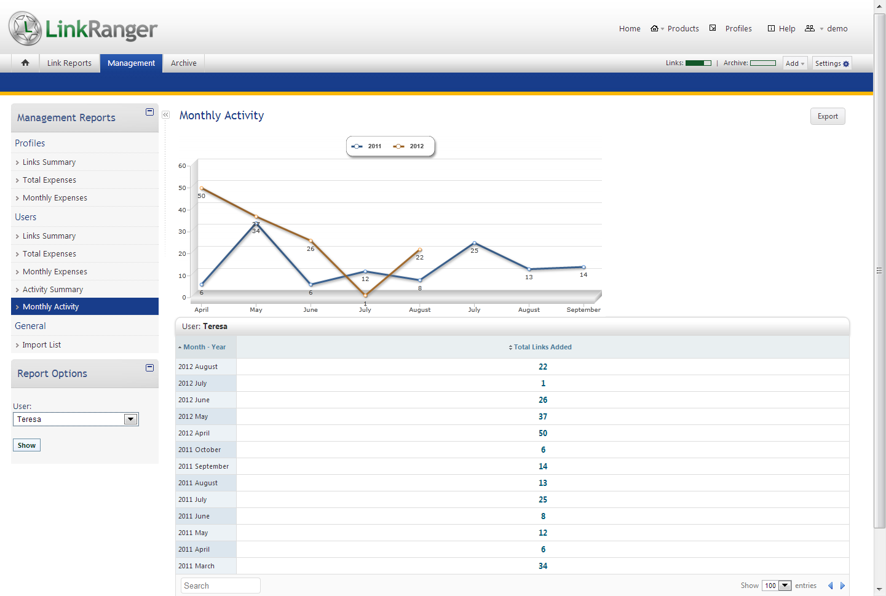Minimize the Management Reports panel
The height and width of the screenshot is (596, 886).
click(149, 112)
